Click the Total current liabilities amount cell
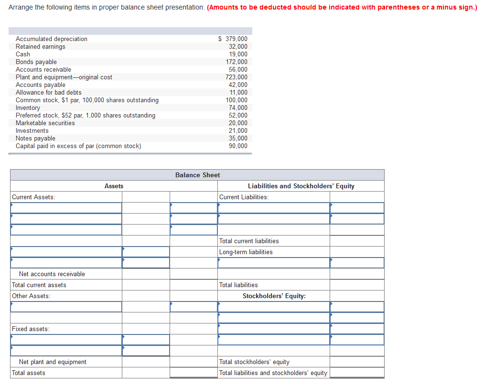Viewport: 484px width, 387px height. pyautogui.click(x=357, y=241)
